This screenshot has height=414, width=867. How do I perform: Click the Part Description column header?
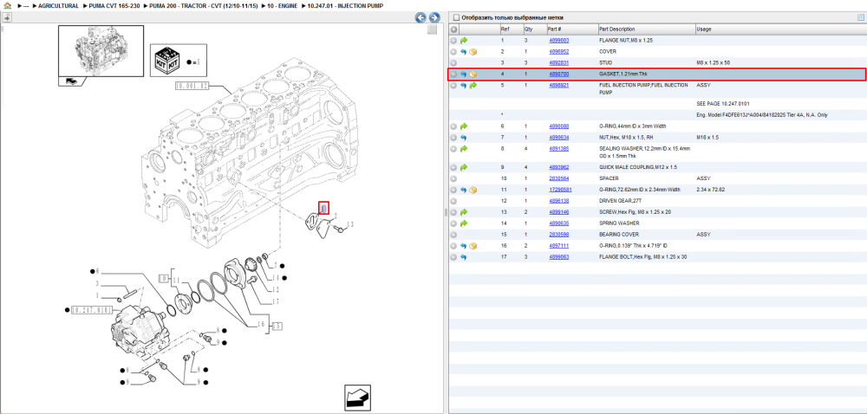646,29
